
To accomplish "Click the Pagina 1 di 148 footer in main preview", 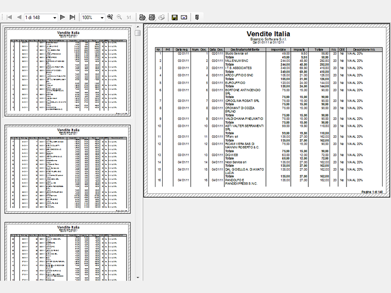I will tap(372, 192).
